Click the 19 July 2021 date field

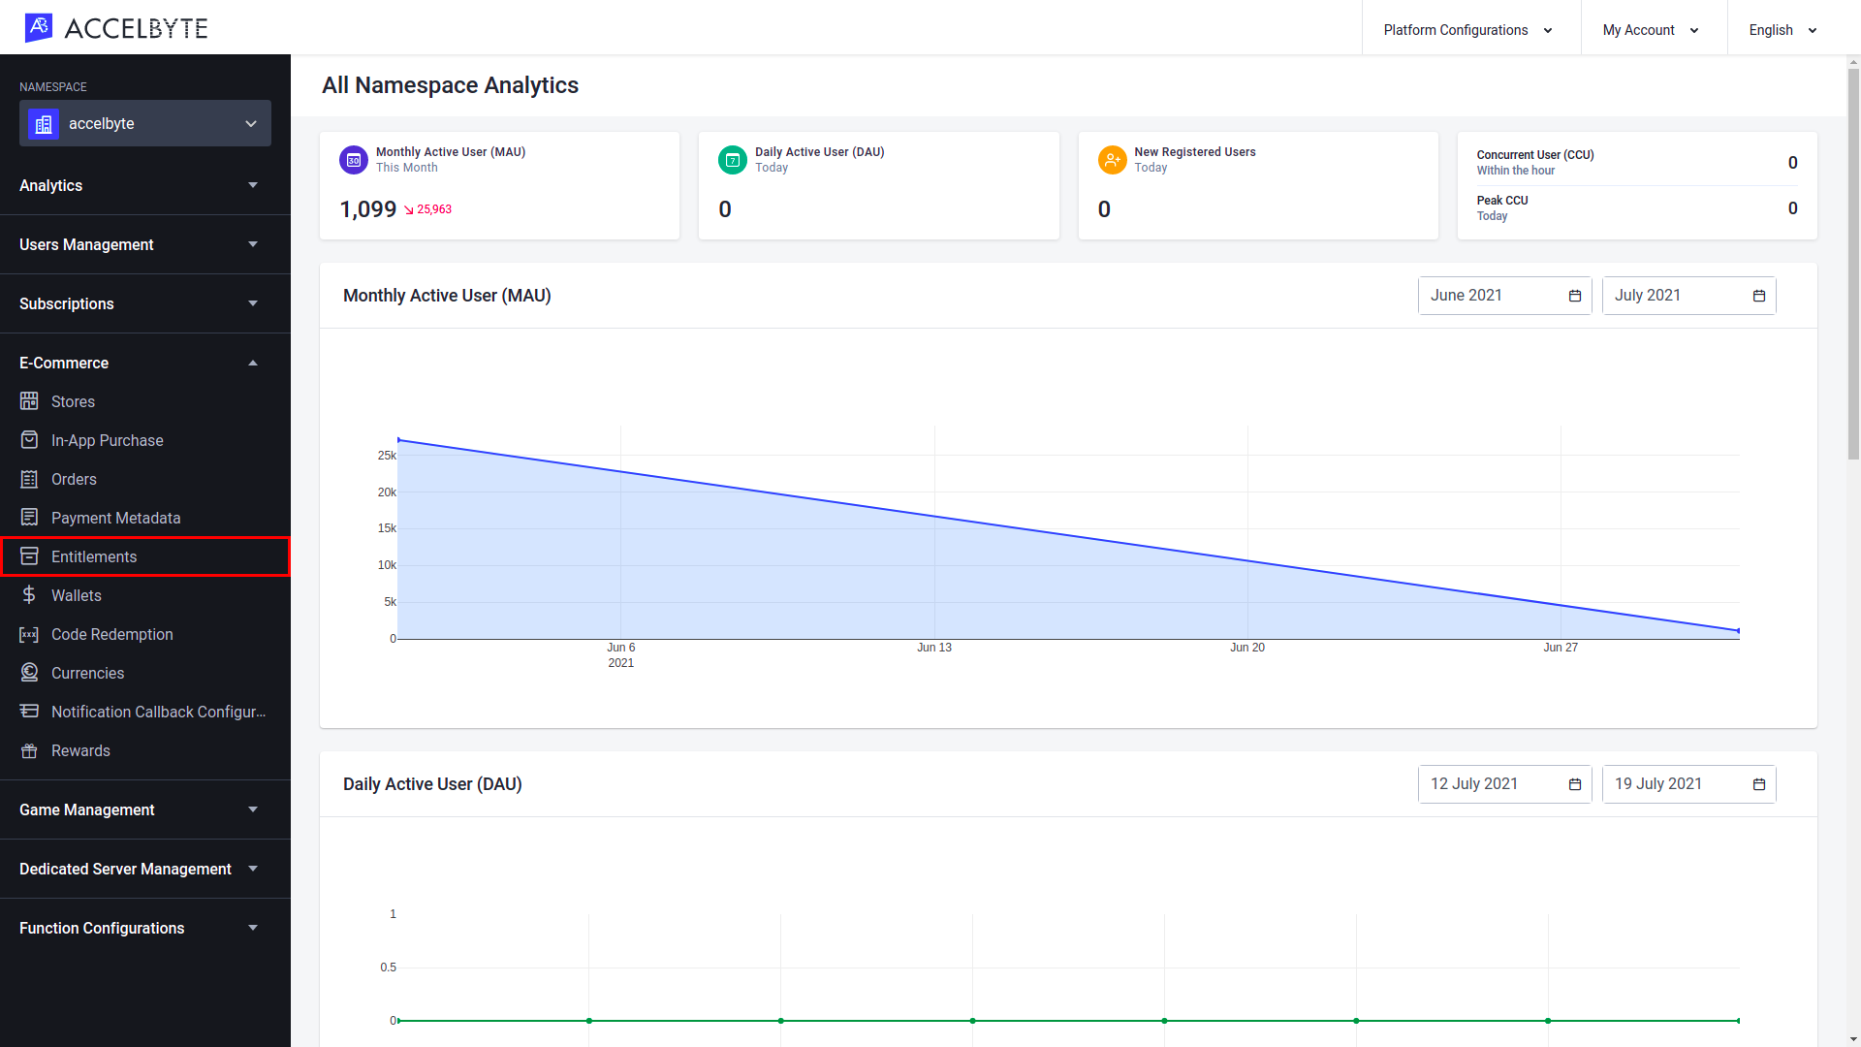pos(1688,784)
